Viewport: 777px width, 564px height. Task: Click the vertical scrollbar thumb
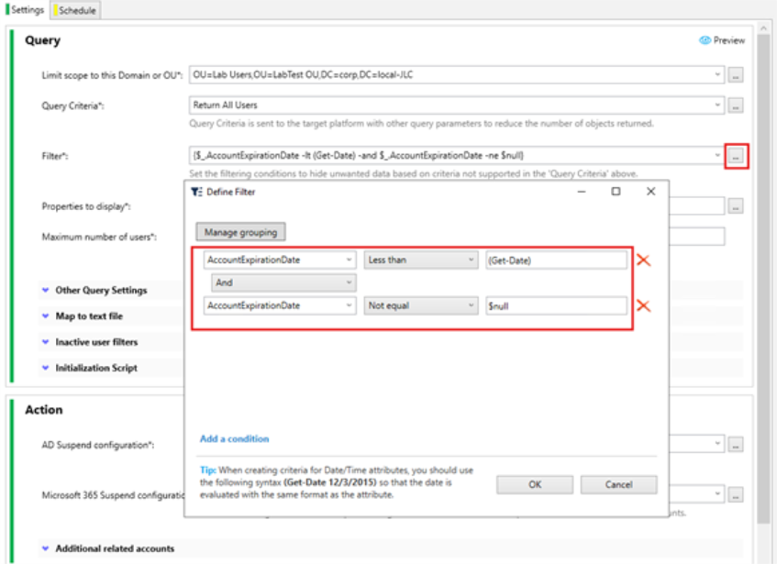pos(763,278)
